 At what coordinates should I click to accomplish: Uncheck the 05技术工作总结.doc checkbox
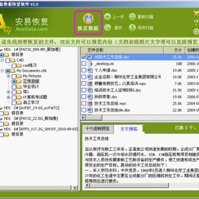click(x=83, y=57)
